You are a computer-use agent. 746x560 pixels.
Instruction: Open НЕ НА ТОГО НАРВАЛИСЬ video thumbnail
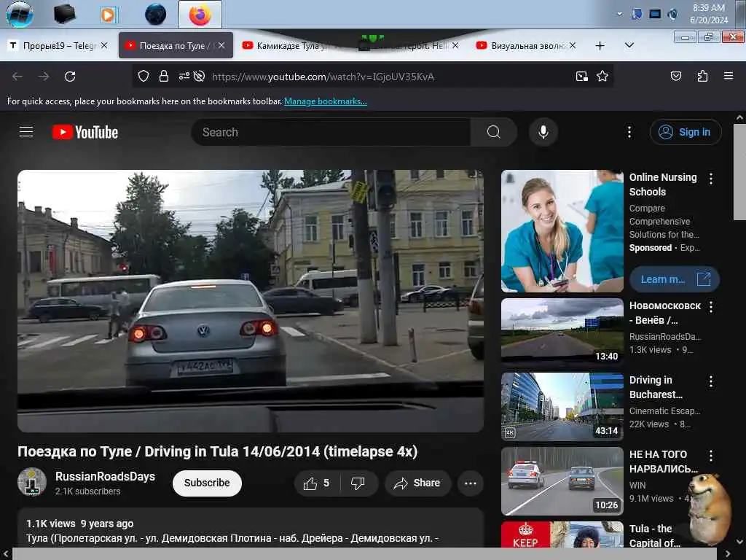(x=562, y=481)
